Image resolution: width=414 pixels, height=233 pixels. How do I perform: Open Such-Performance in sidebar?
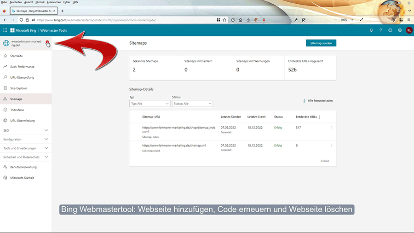pos(26,67)
